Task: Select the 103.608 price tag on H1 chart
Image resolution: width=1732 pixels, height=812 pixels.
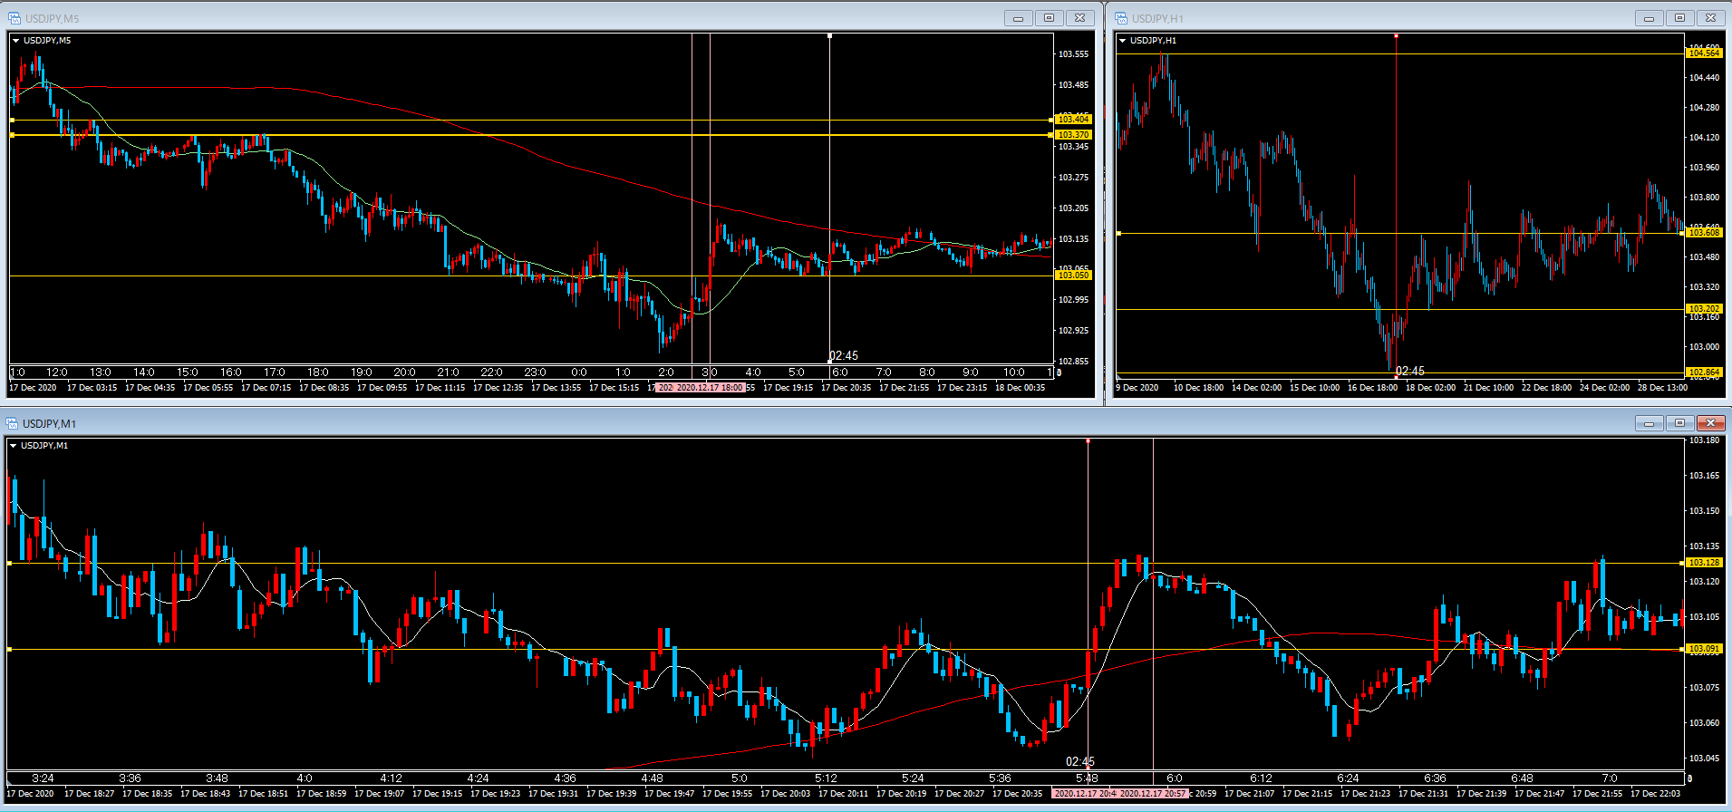Action: (1703, 233)
